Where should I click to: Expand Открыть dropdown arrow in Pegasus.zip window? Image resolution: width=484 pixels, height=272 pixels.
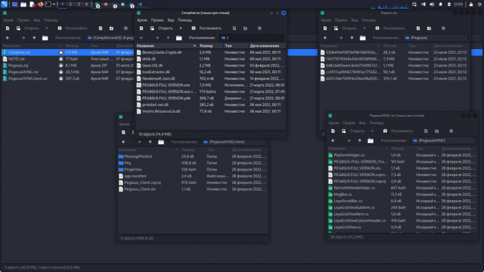(x=364, y=28)
